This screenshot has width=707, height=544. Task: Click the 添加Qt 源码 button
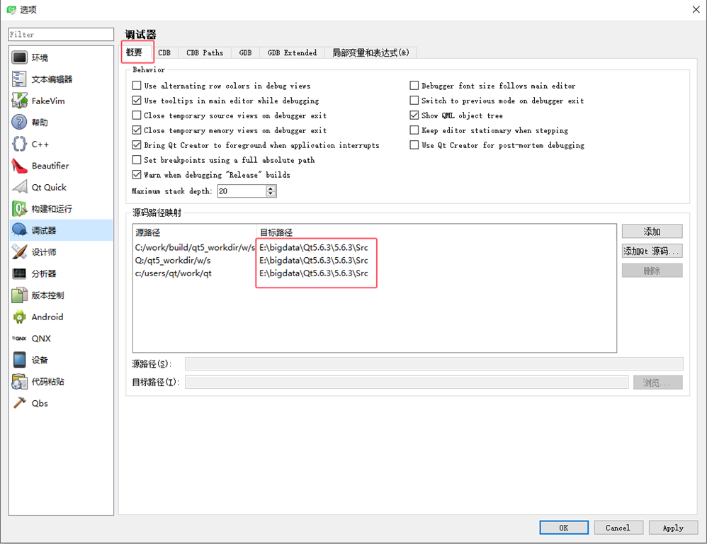(x=652, y=251)
